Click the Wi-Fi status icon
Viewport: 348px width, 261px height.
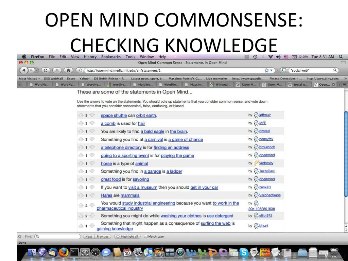pyautogui.click(x=270, y=57)
